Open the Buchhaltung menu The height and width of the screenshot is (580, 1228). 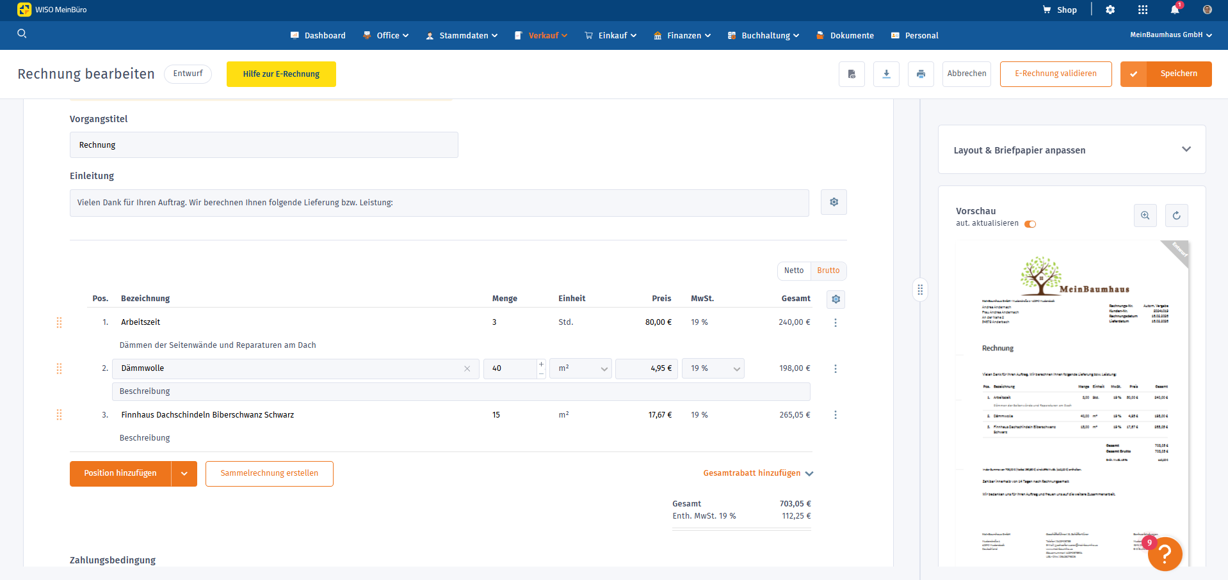point(764,36)
